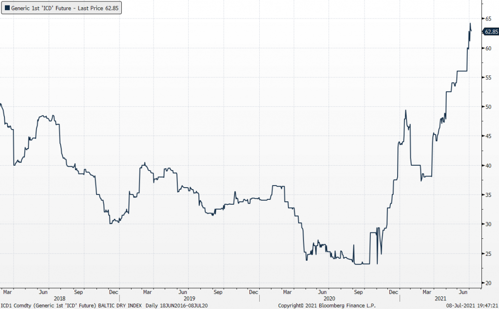Click the Bloomberg Finance L.P. copyright text
The width and height of the screenshot is (499, 309).
coord(327,306)
